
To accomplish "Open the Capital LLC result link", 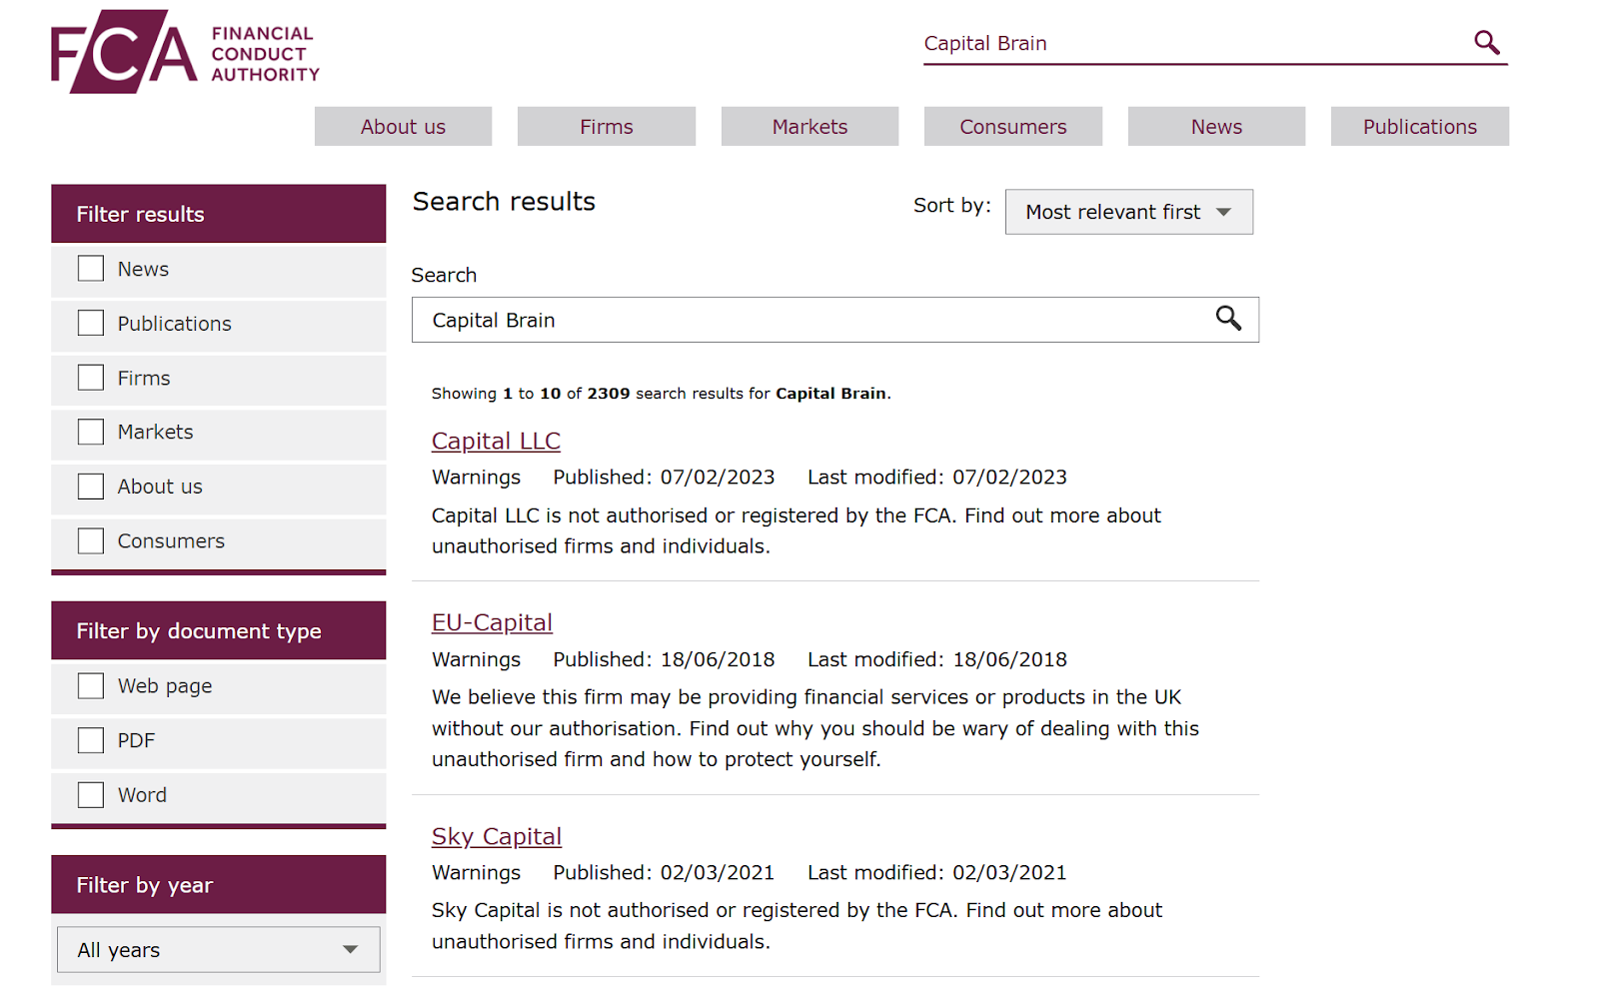I will tap(496, 441).
